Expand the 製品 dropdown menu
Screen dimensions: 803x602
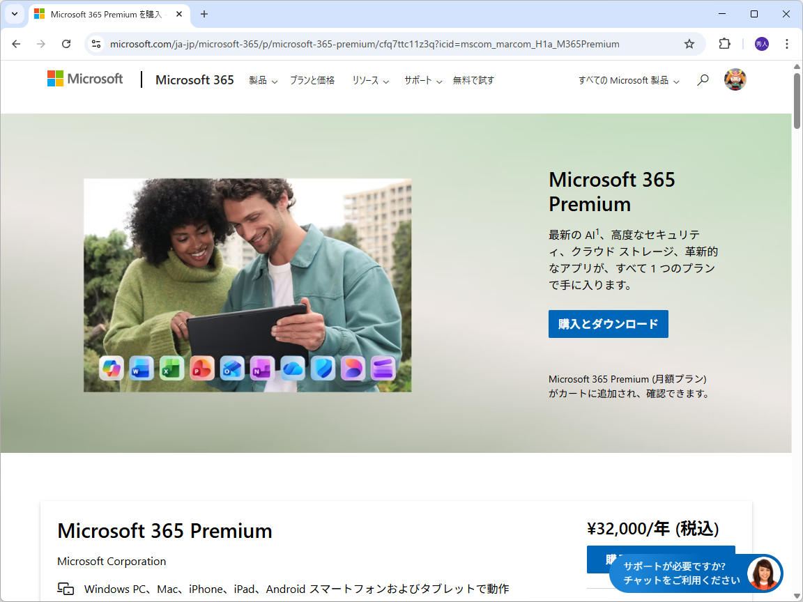[262, 80]
